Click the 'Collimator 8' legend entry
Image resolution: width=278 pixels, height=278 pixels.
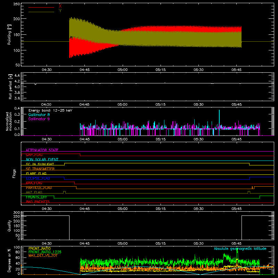pyautogui.click(x=39, y=115)
